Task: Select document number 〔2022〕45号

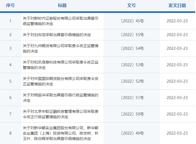Action: coord(133,21)
